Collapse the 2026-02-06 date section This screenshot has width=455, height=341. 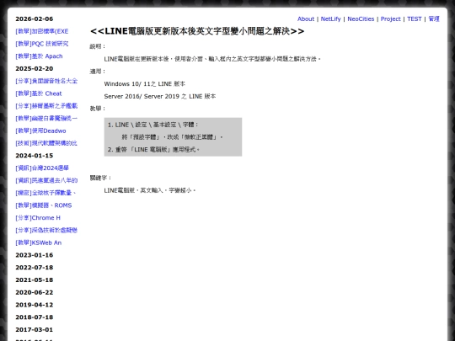[35, 19]
